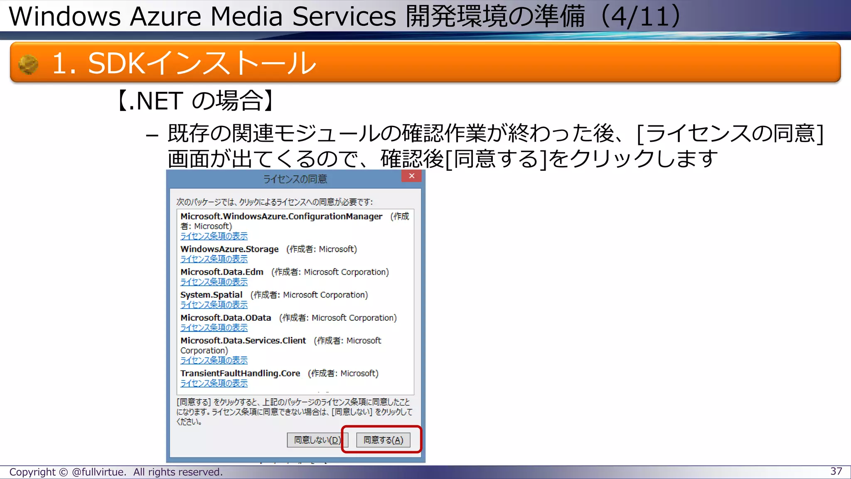
Task: Select the Microsoft.Data.OData package name
Action: click(x=226, y=318)
